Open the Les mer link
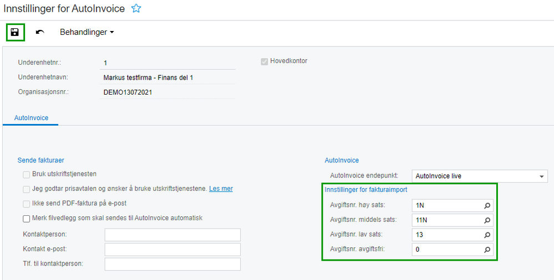 click(x=221, y=189)
